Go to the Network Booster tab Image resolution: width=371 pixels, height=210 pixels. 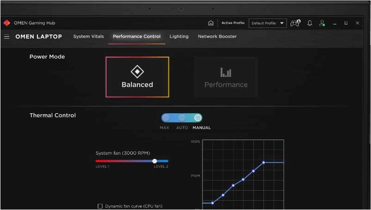[x=217, y=36]
